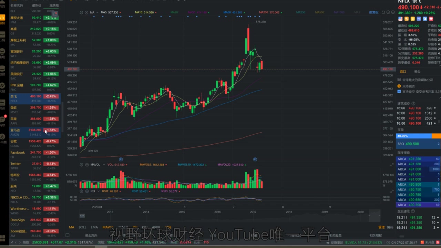Open the 资金流向 tab
The width and height of the screenshot is (441, 248).
coord(91,236)
